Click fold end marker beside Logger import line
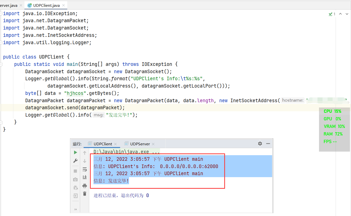The width and height of the screenshot is (351, 216). 1,43
